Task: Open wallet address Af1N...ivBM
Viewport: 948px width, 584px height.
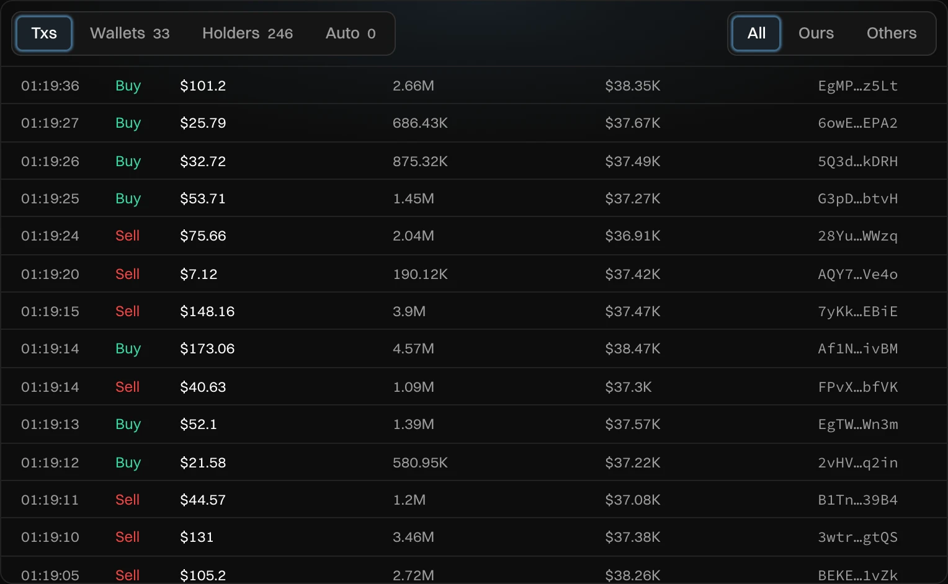Action: [x=858, y=348]
